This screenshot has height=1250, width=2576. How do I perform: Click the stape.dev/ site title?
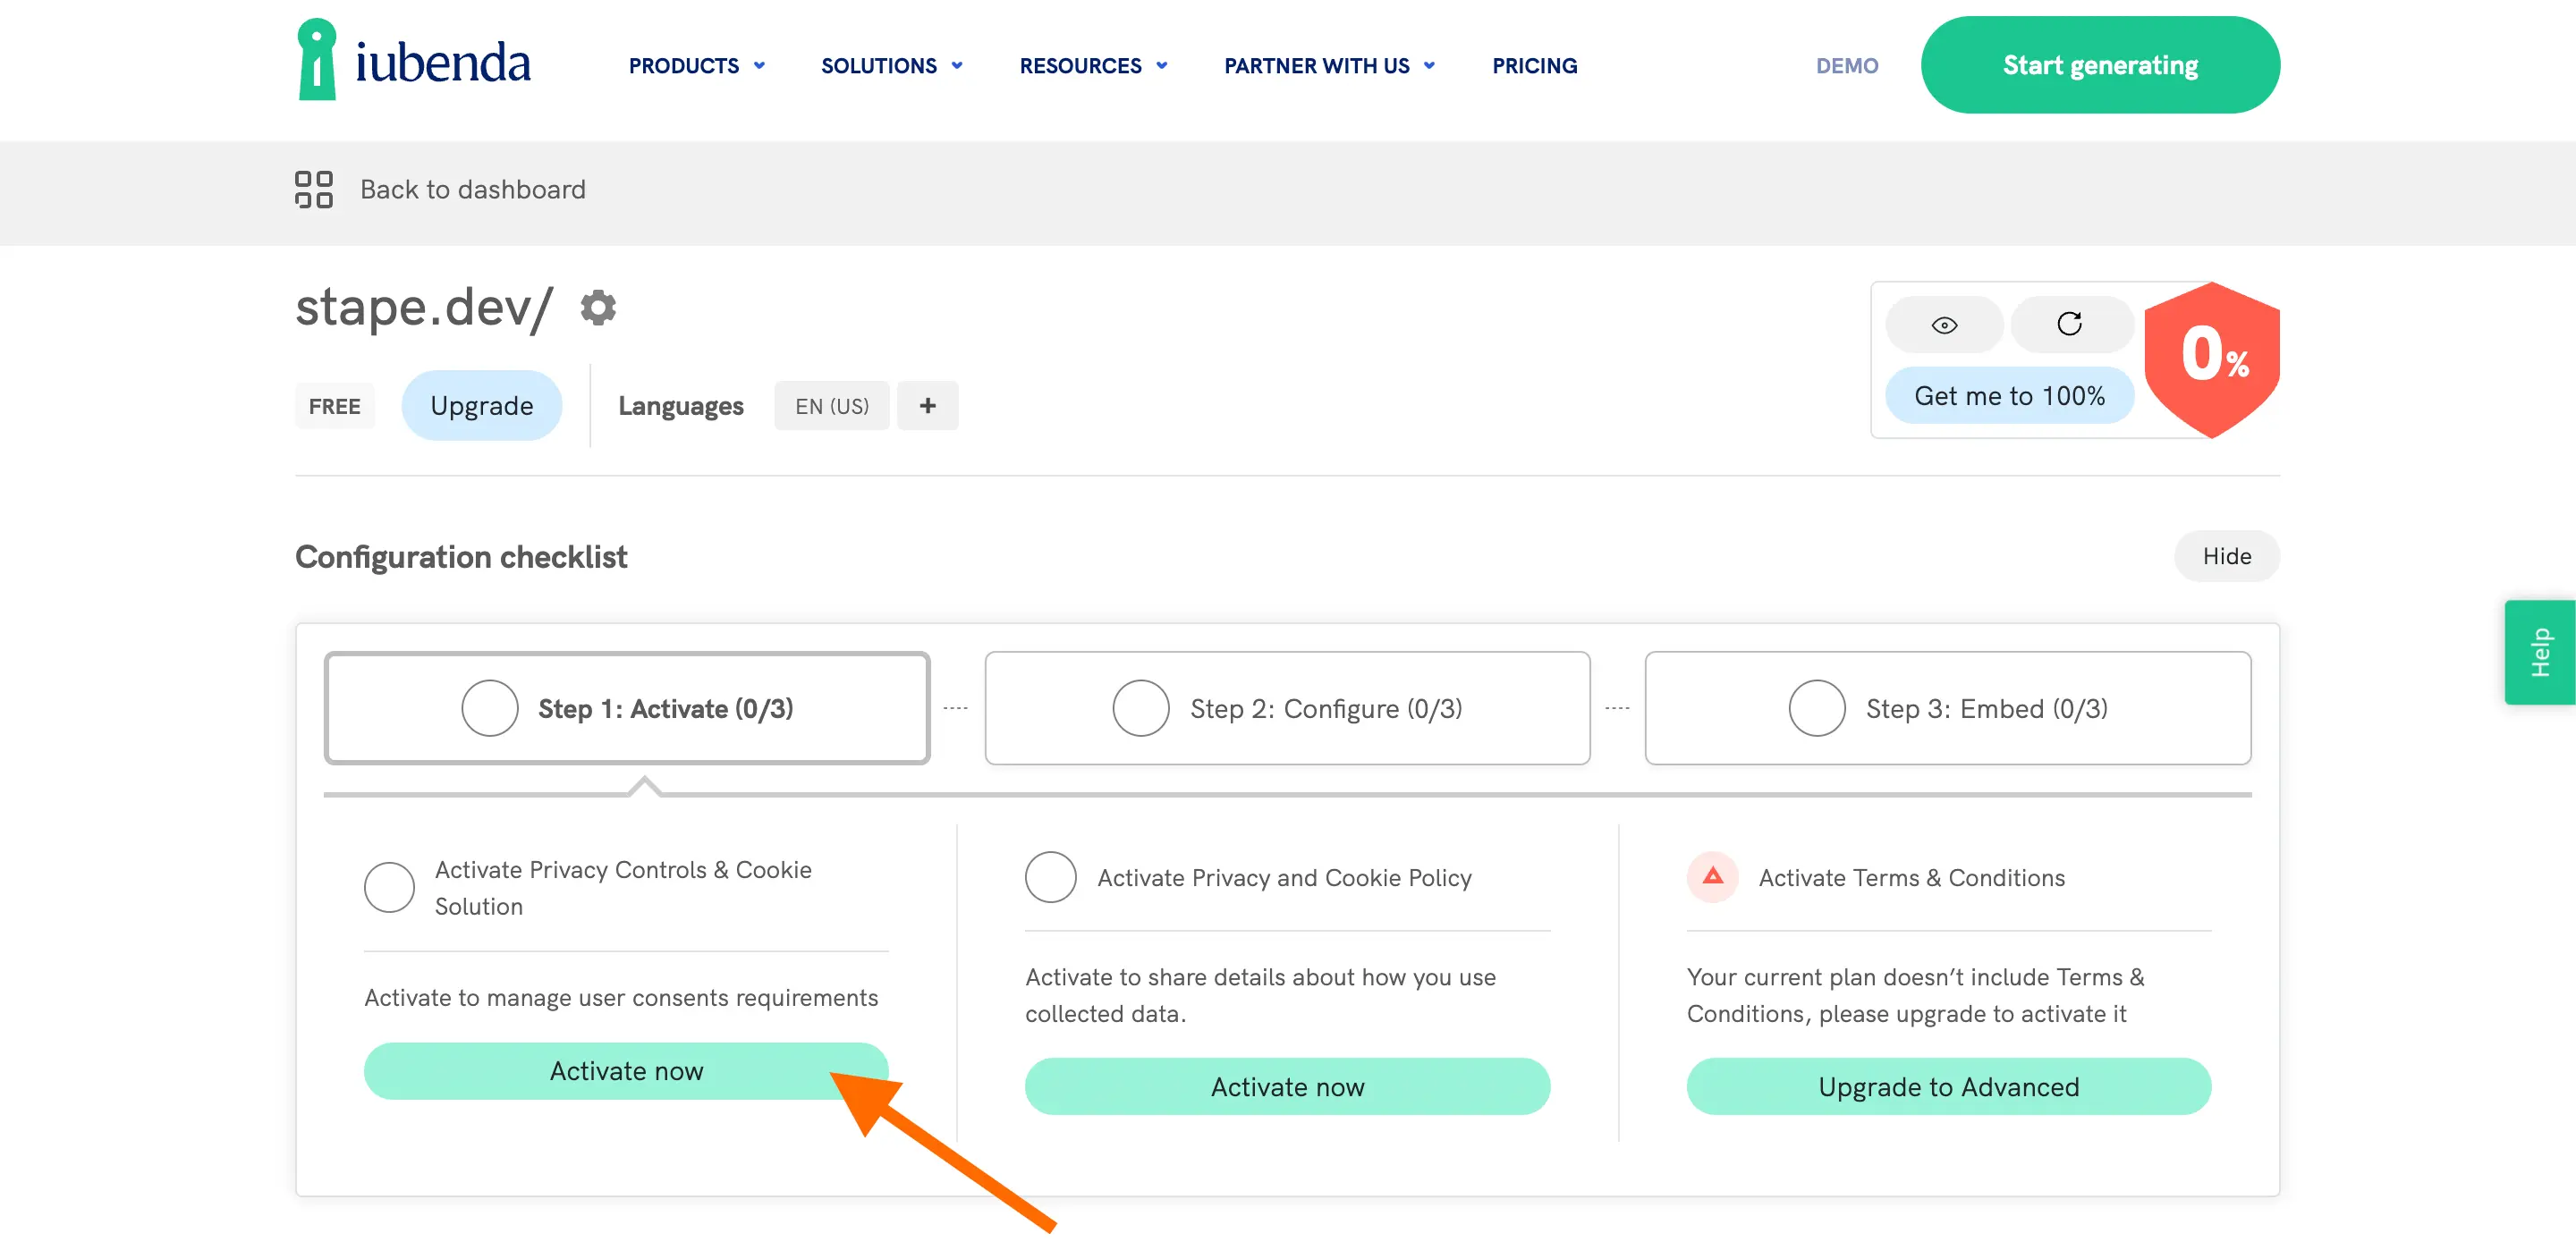(424, 306)
